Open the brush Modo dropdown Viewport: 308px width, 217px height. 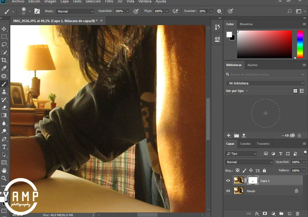75,12
